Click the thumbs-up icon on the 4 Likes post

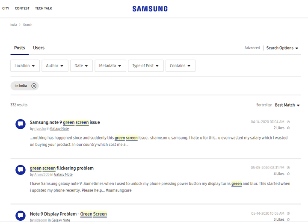288,174
